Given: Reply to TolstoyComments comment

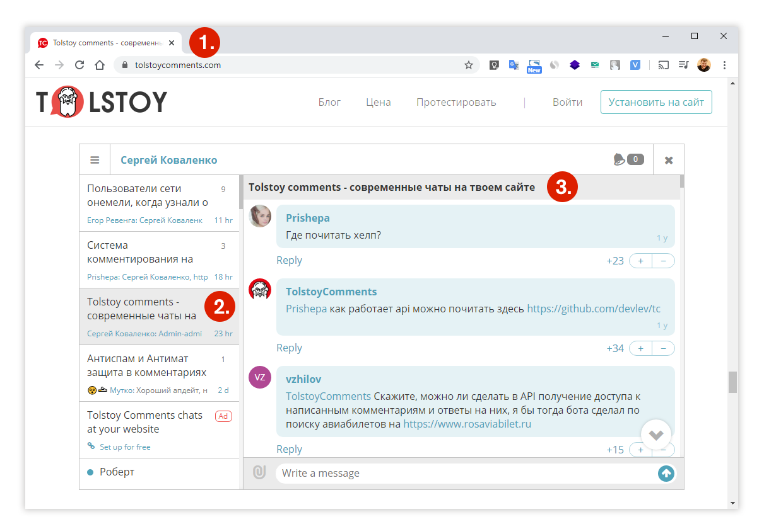Looking at the screenshot, I should pyautogui.click(x=289, y=348).
